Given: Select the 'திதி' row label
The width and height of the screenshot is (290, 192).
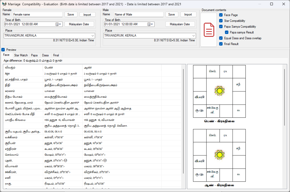Looking at the screenshot, I should tap(8, 85).
